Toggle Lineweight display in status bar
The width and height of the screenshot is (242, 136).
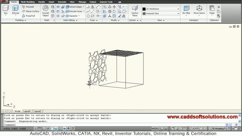click(x=69, y=128)
